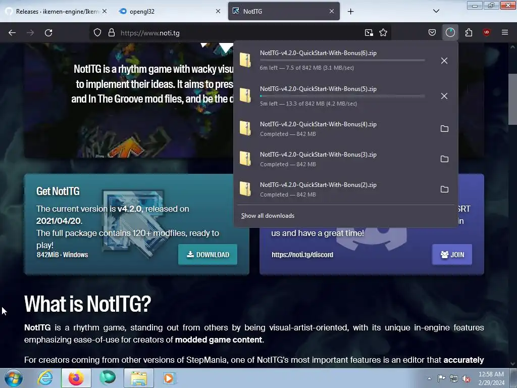
Task: Open uBlock Origin extension icon
Action: [x=486, y=32]
